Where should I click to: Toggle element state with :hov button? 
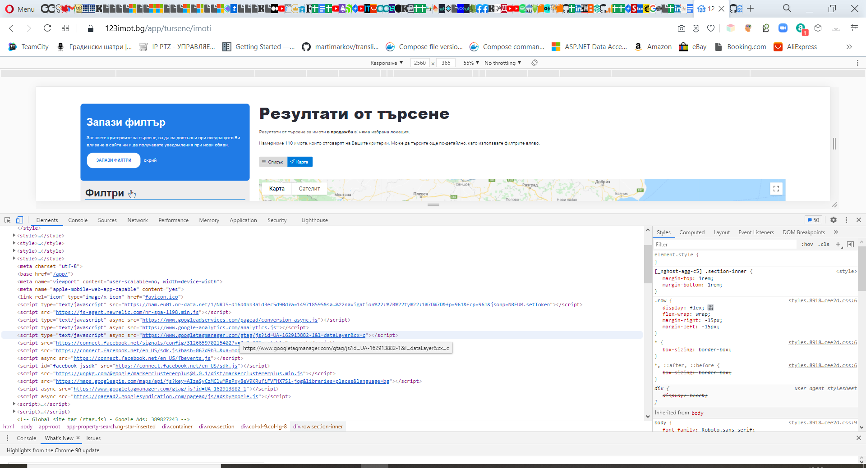(807, 244)
